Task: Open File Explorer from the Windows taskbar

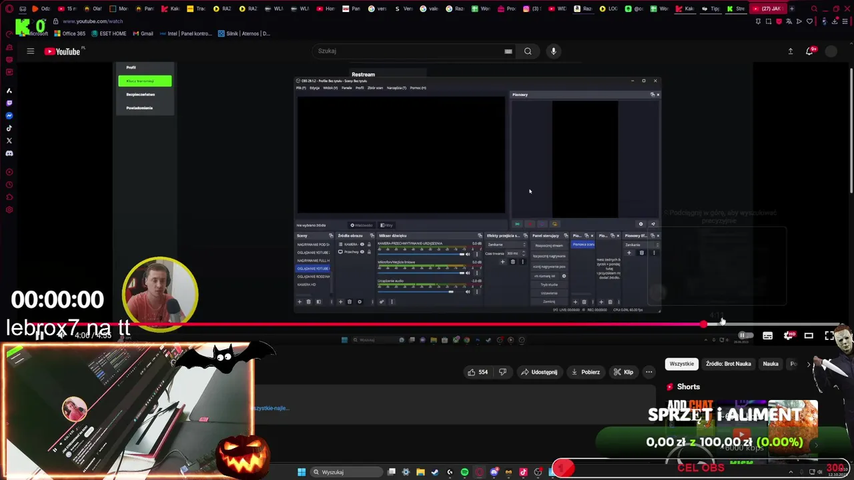Action: point(420,472)
